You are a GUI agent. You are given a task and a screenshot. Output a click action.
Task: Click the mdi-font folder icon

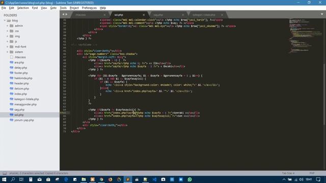click(11, 47)
